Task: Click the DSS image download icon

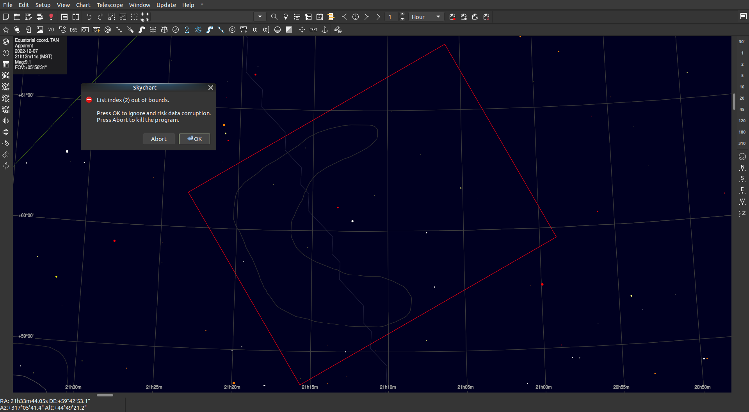Action: coord(73,30)
